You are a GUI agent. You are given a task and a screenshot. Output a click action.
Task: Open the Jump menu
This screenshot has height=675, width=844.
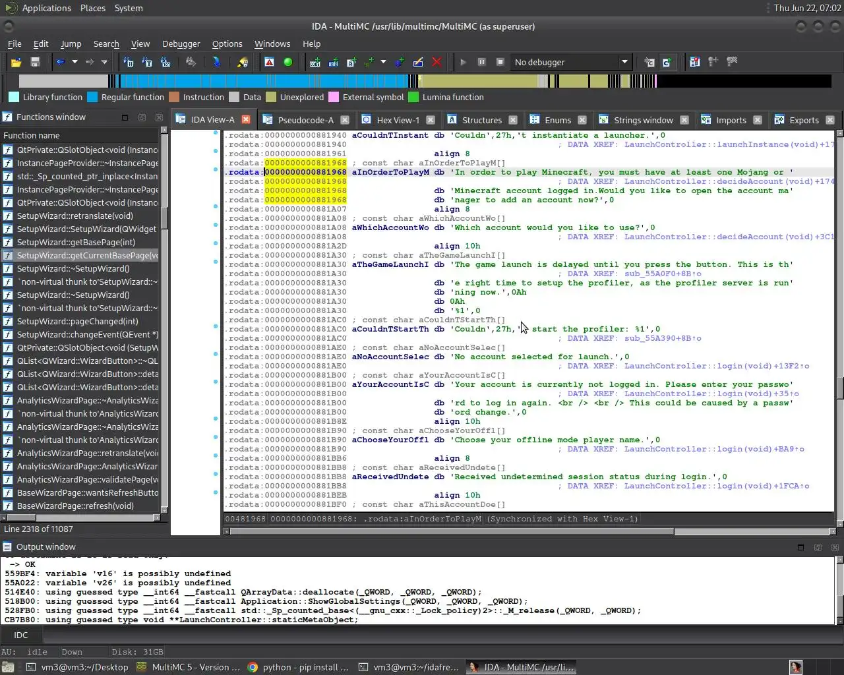click(71, 44)
